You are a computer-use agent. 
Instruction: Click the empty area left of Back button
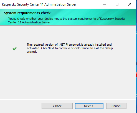pyautogui.click(x=21, y=106)
